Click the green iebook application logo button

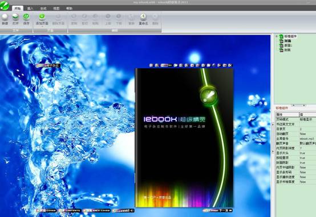[5, 5]
